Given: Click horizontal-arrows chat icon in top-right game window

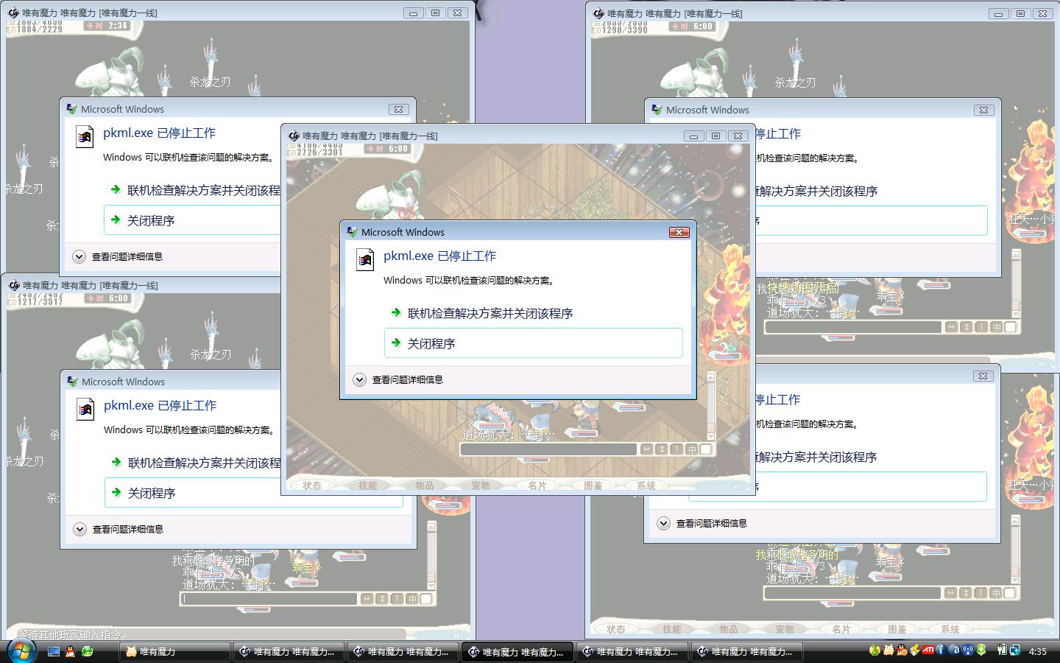Looking at the screenshot, I should coord(951,327).
